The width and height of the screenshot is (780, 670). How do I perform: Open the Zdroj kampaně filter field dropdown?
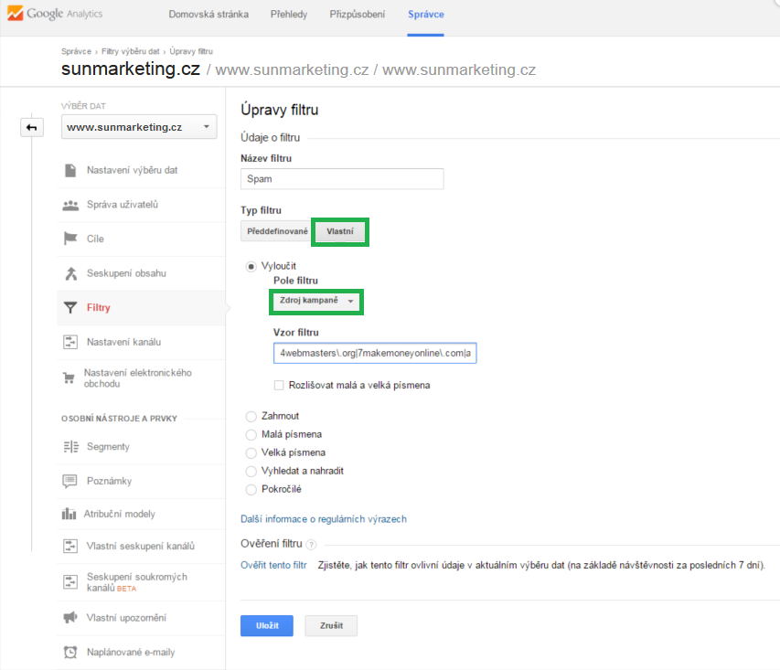316,301
